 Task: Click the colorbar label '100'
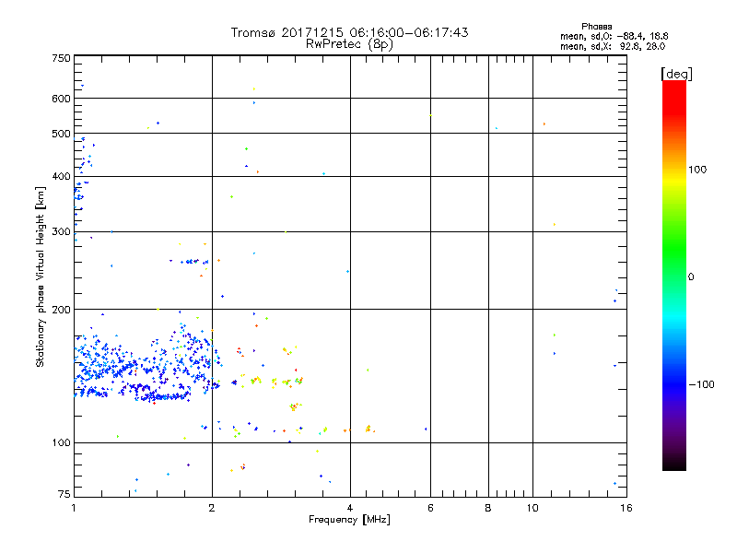[x=697, y=170]
